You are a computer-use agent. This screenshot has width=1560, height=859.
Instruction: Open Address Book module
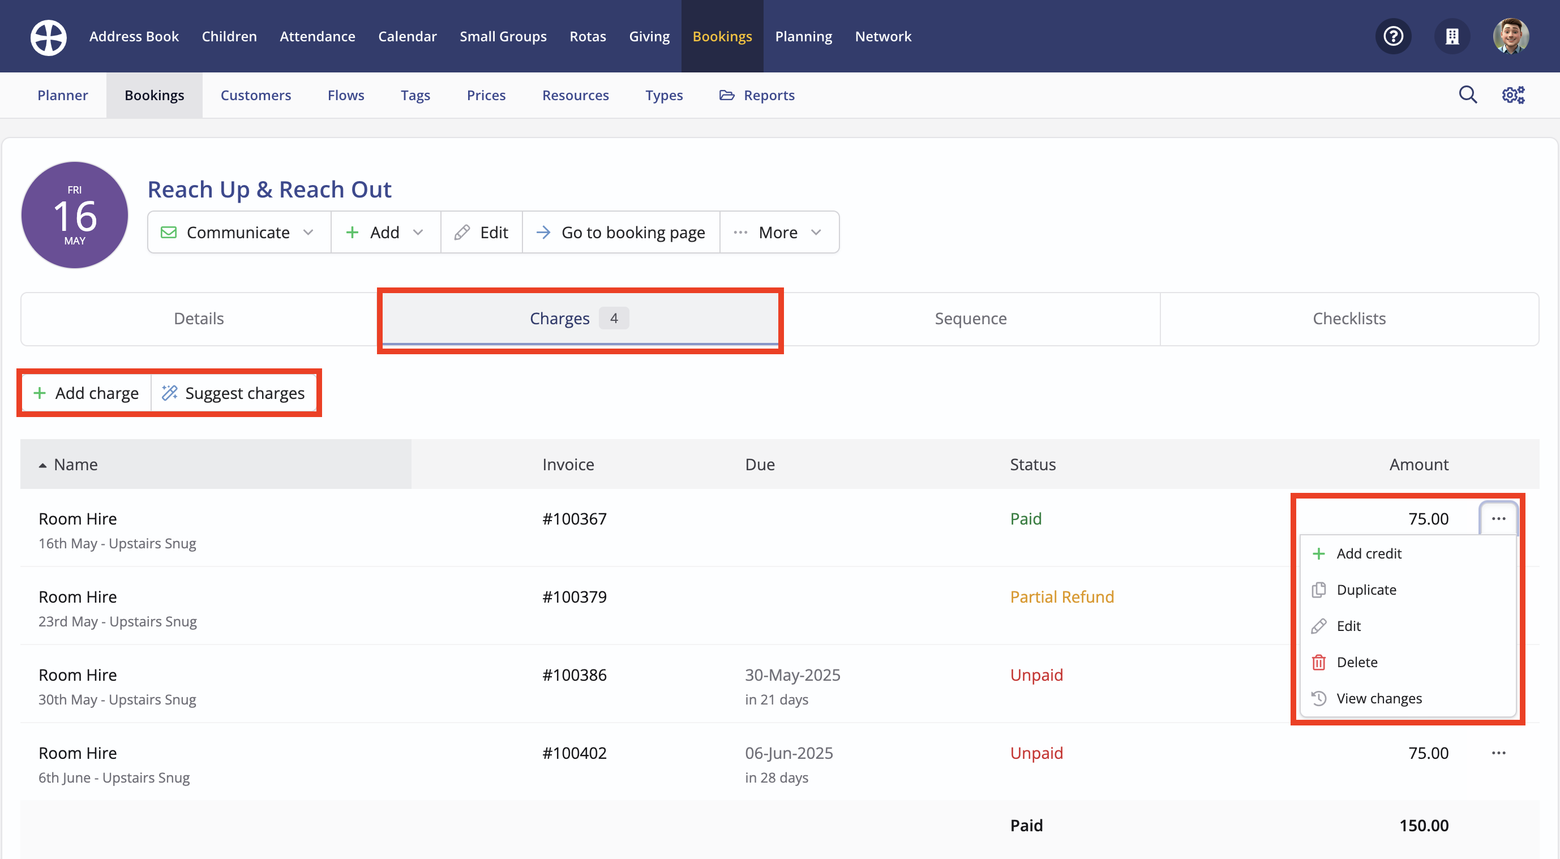(134, 36)
